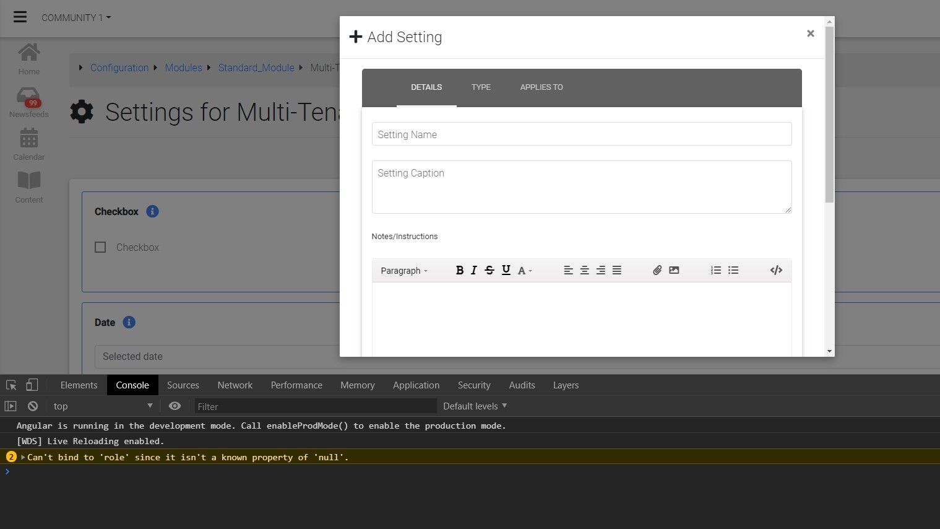
Task: Open the DevTools Console tab
Action: coord(132,385)
